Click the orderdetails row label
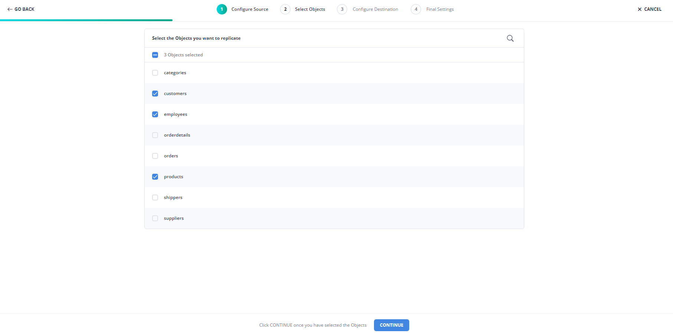Image resolution: width=673 pixels, height=333 pixels. tap(177, 135)
